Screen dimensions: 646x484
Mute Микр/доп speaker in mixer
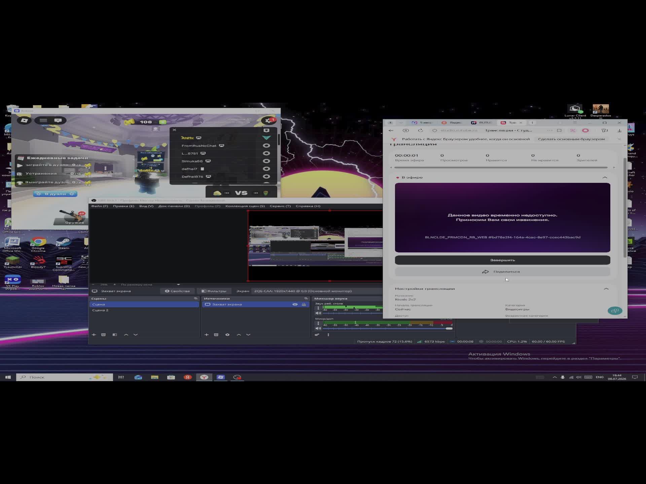tap(318, 328)
